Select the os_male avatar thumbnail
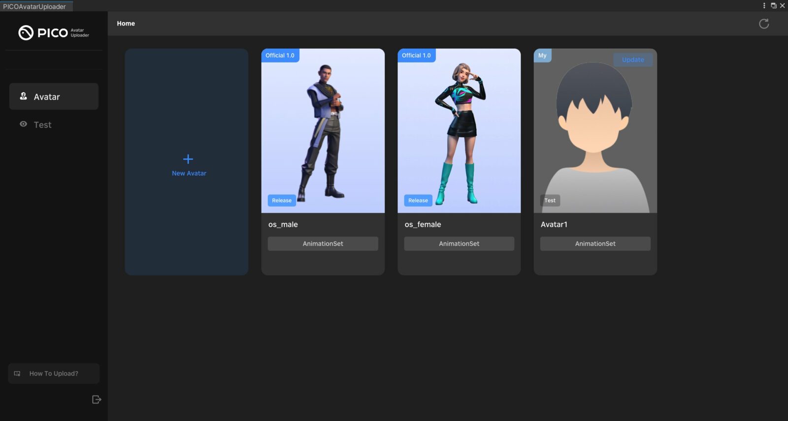This screenshot has width=788, height=421. pyautogui.click(x=323, y=130)
